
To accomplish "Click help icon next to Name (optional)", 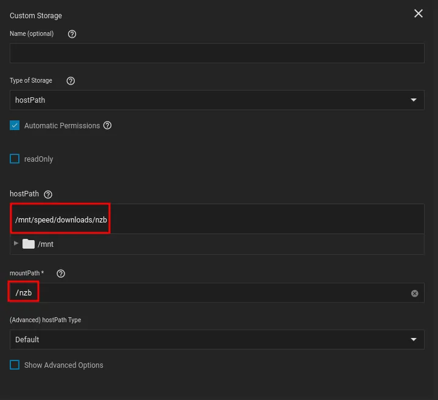I will (x=72, y=34).
